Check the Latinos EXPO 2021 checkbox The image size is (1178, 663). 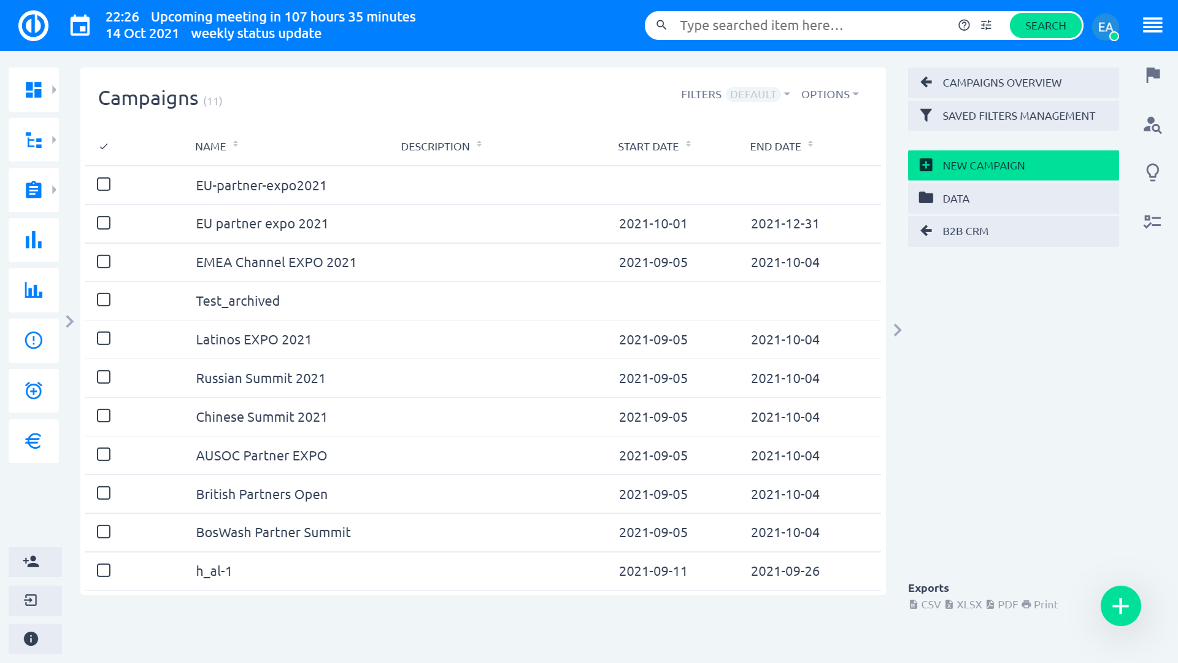click(x=104, y=338)
